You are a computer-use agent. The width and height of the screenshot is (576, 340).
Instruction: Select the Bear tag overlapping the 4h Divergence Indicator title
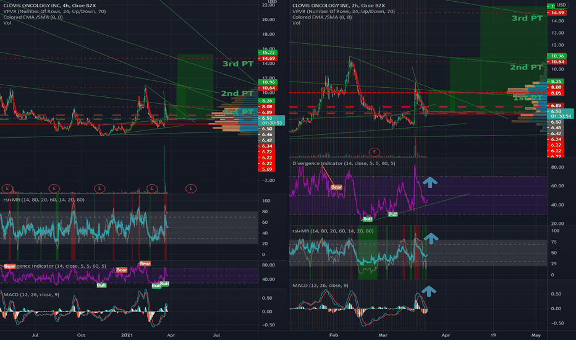(9, 266)
